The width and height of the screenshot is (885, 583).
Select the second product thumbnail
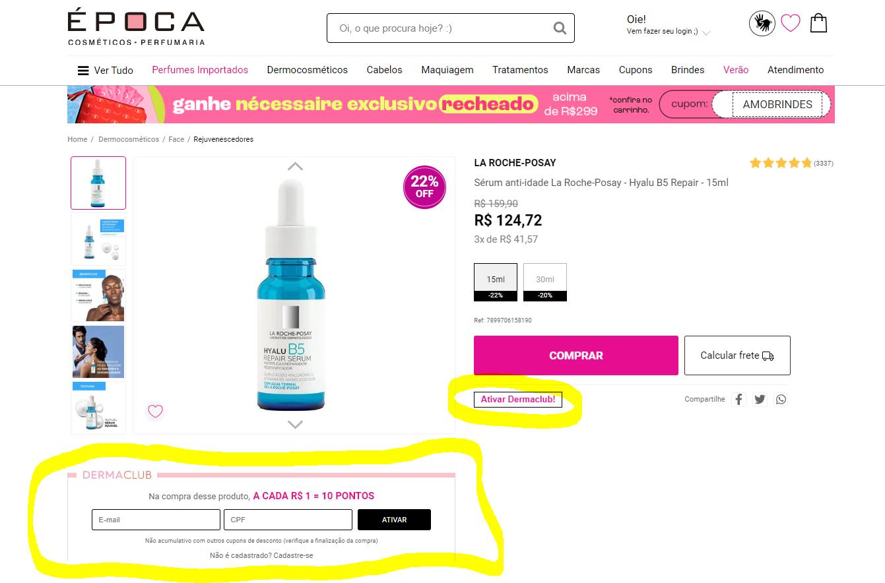pyautogui.click(x=98, y=239)
